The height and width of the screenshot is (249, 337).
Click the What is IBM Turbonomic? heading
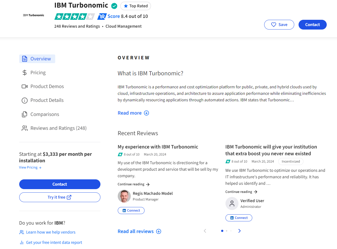150,73
